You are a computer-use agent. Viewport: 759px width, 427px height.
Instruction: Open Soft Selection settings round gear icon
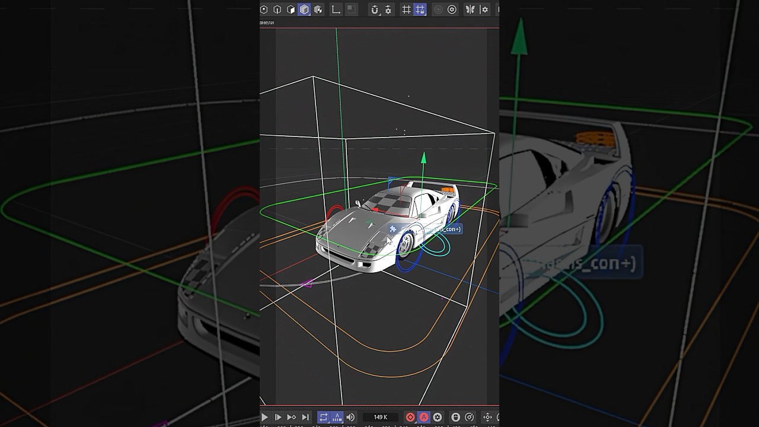(x=452, y=9)
